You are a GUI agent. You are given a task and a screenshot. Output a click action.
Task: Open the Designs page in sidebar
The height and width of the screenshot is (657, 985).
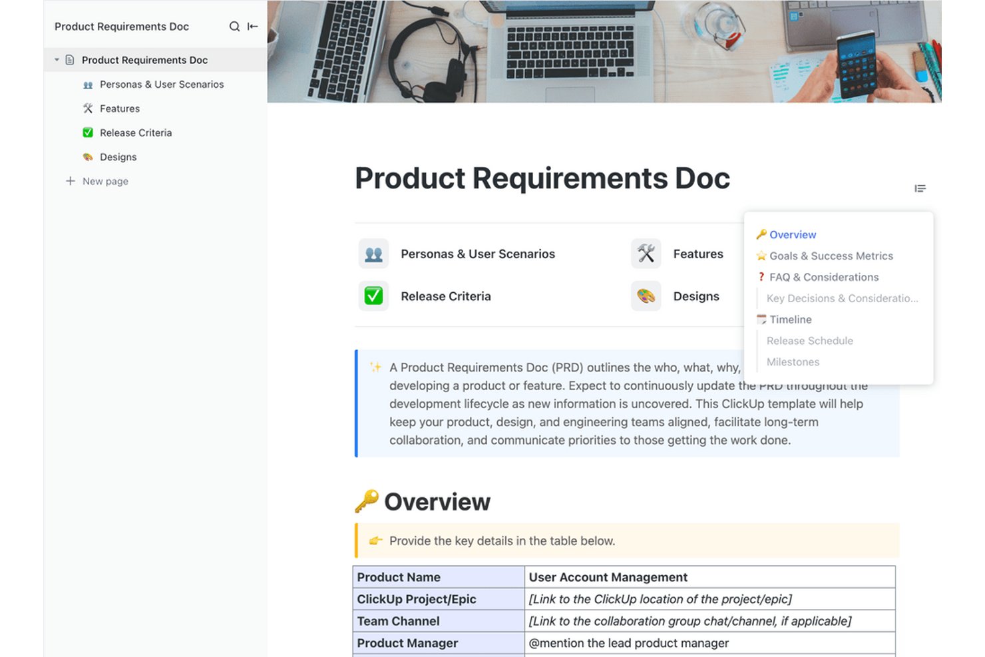click(x=118, y=157)
